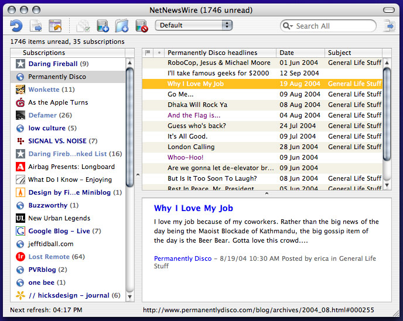
Task: Select headline 'But Is It Too Soon To Laugh?'
Action: coord(262,178)
